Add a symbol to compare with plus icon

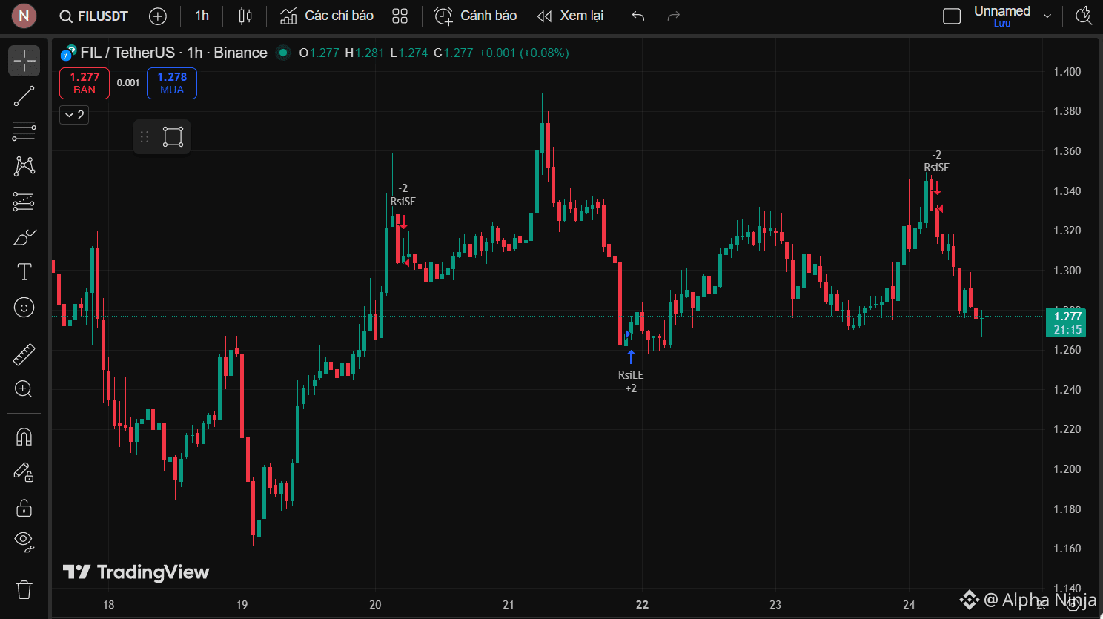(x=158, y=16)
